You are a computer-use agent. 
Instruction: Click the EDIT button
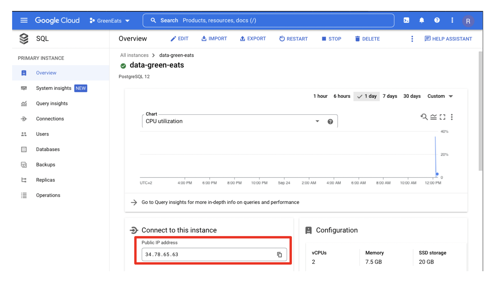tap(179, 39)
